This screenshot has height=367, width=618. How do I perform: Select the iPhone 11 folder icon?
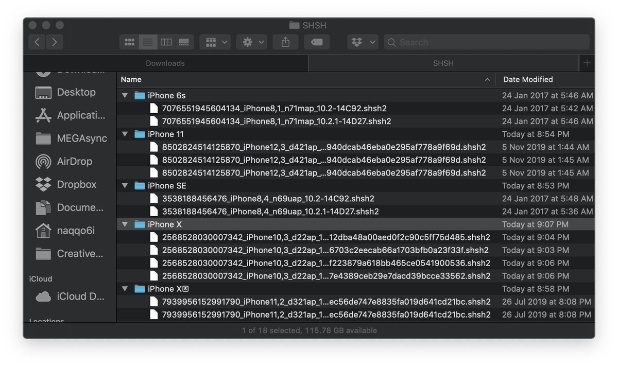pyautogui.click(x=140, y=134)
